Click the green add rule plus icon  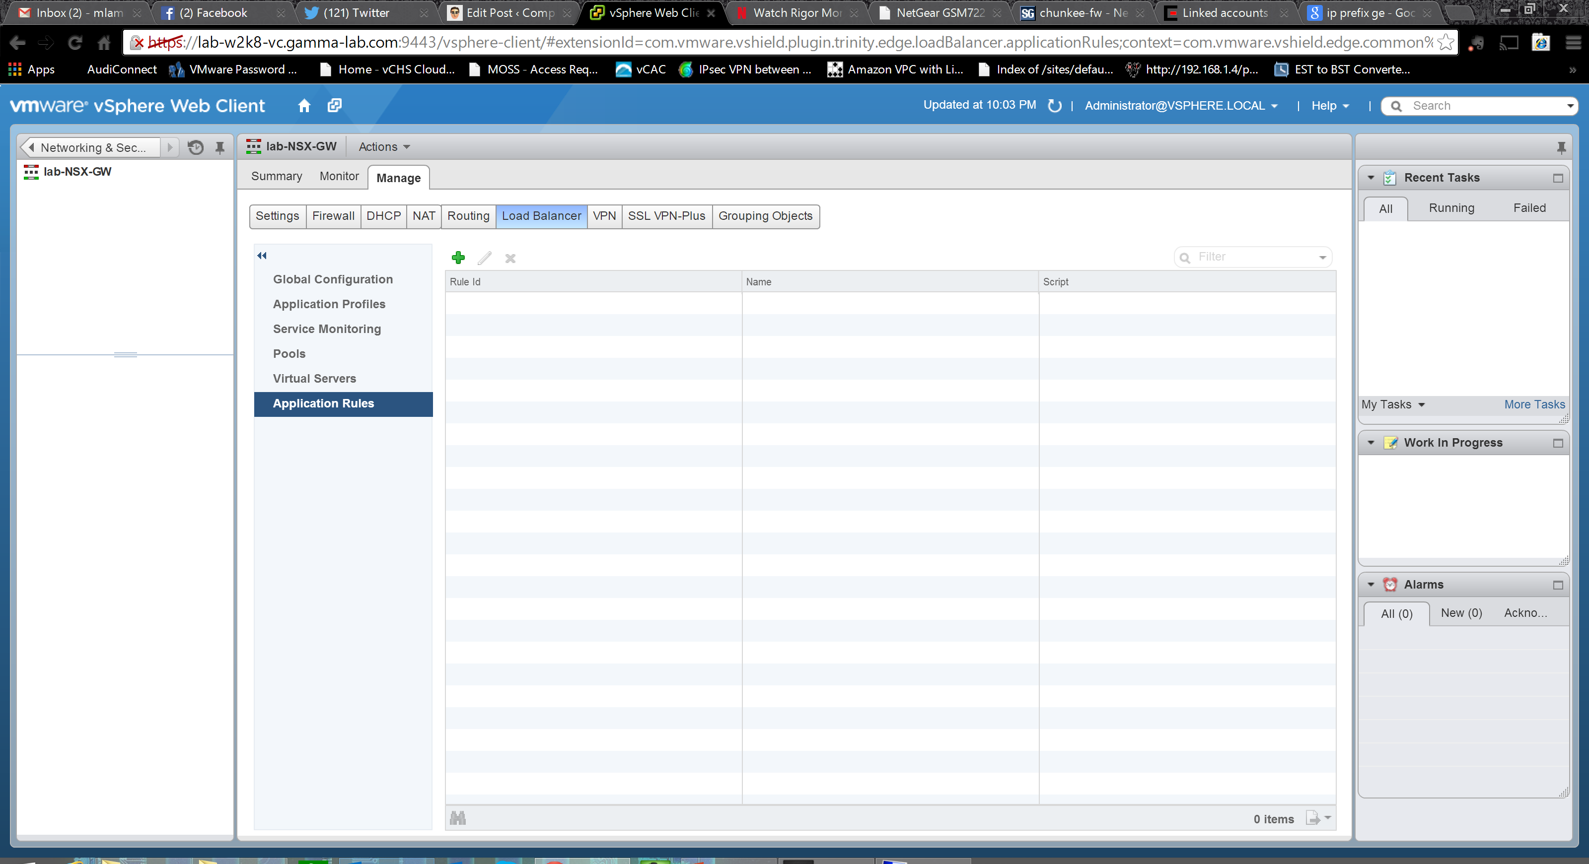458,258
